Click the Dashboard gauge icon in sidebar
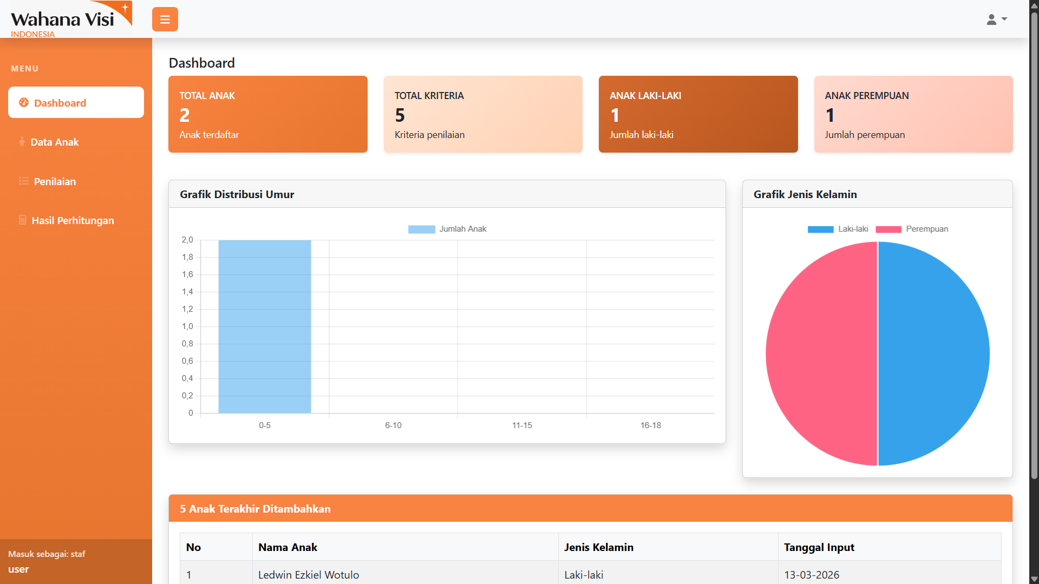This screenshot has width=1039, height=584. pos(24,102)
